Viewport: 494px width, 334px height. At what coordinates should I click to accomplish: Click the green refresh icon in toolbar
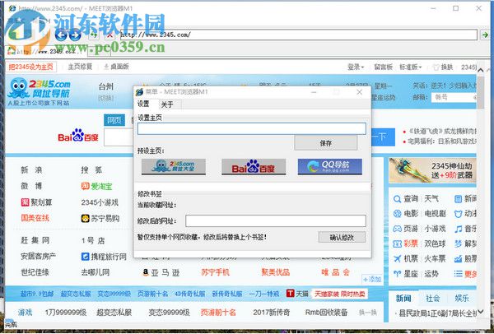(94, 35)
